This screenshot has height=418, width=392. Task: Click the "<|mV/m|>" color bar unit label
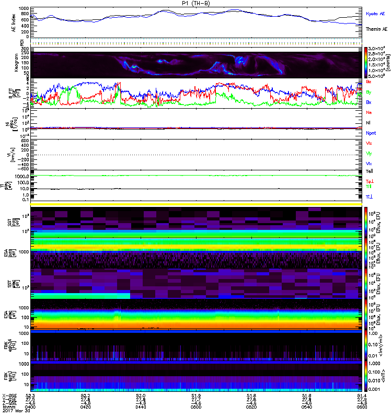point(381,345)
